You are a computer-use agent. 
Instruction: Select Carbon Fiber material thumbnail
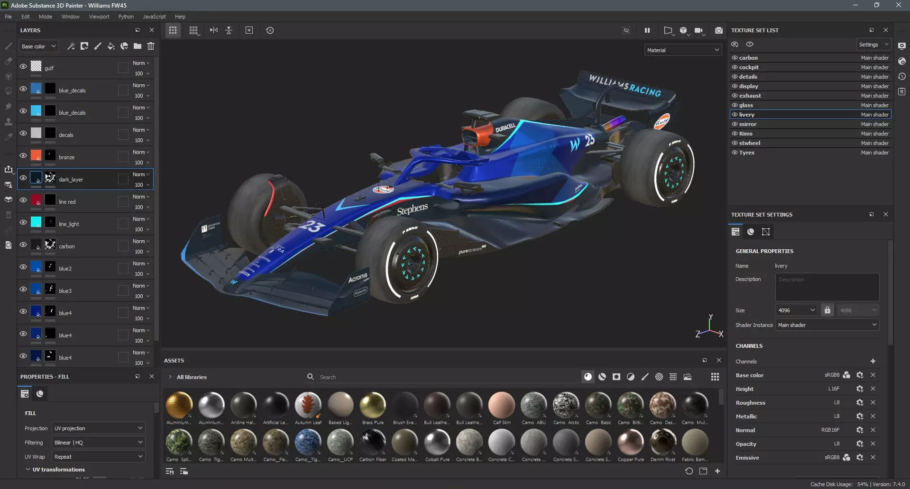coord(373,442)
